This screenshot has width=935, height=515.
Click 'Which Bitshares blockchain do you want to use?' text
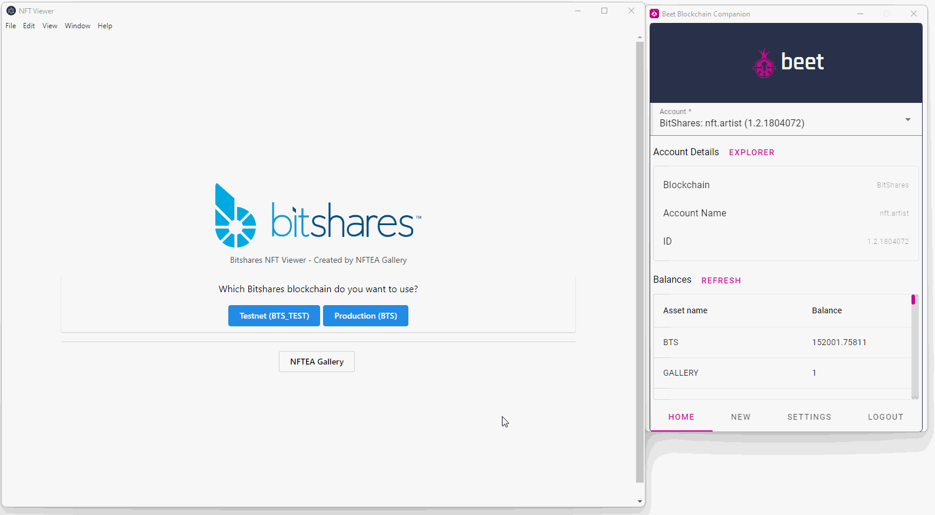tap(318, 289)
